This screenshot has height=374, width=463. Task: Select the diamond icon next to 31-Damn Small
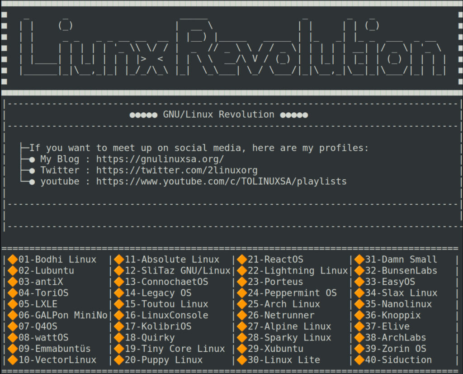point(359,259)
